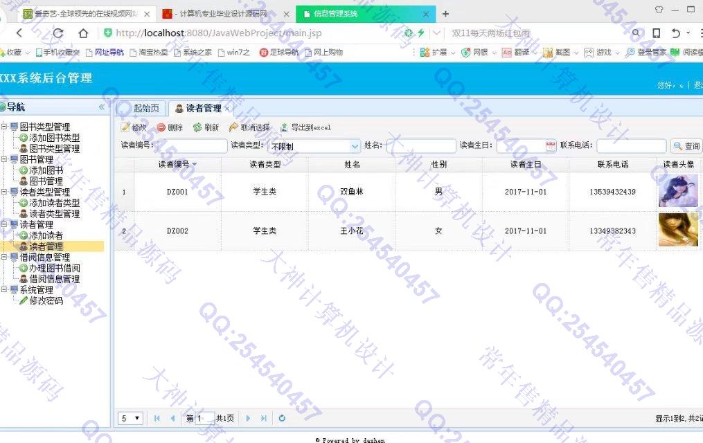Refresh the reader list with 刷新

tap(197, 127)
